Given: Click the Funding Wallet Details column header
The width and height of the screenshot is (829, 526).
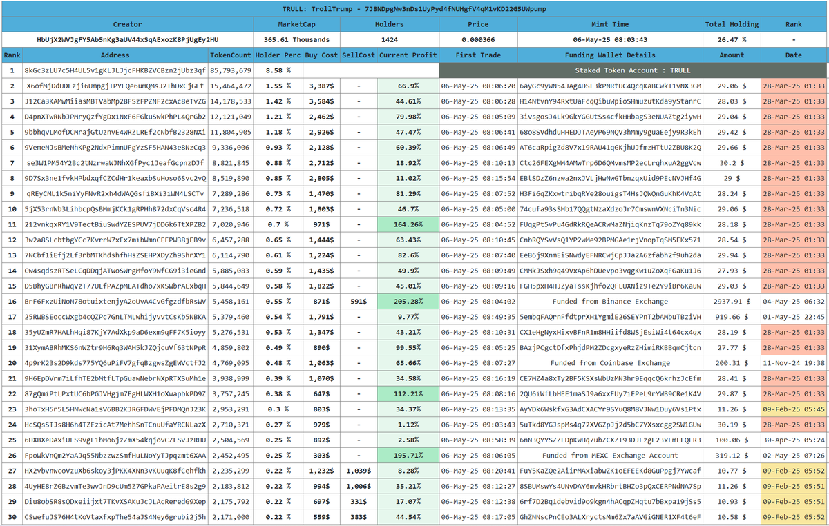Looking at the screenshot, I should click(x=611, y=55).
